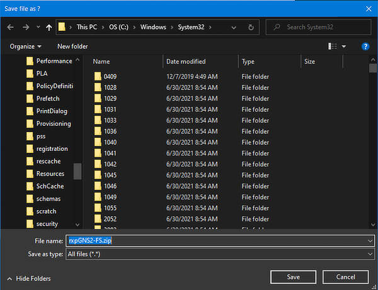Select the 0409 folder icon

point(98,76)
